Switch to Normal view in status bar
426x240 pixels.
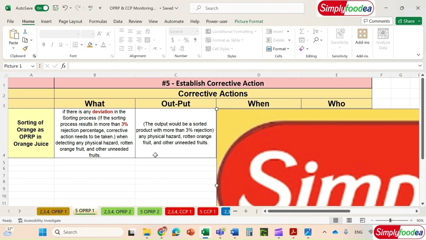click(336, 220)
